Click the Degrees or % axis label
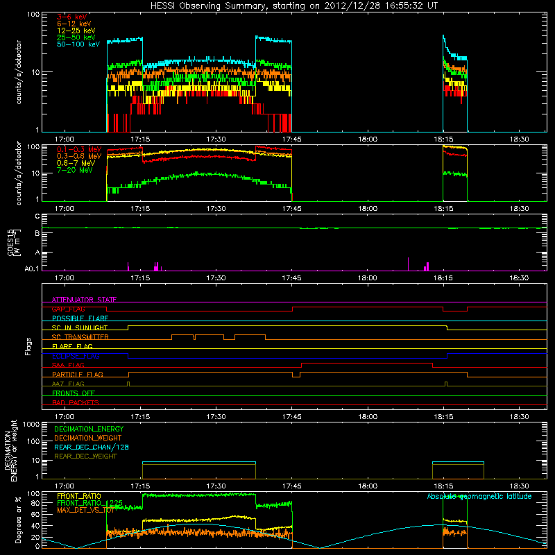This screenshot has height=555, width=555. (x=18, y=520)
